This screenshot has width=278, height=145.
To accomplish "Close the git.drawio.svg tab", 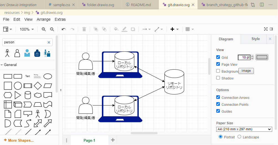I will (x=193, y=5).
